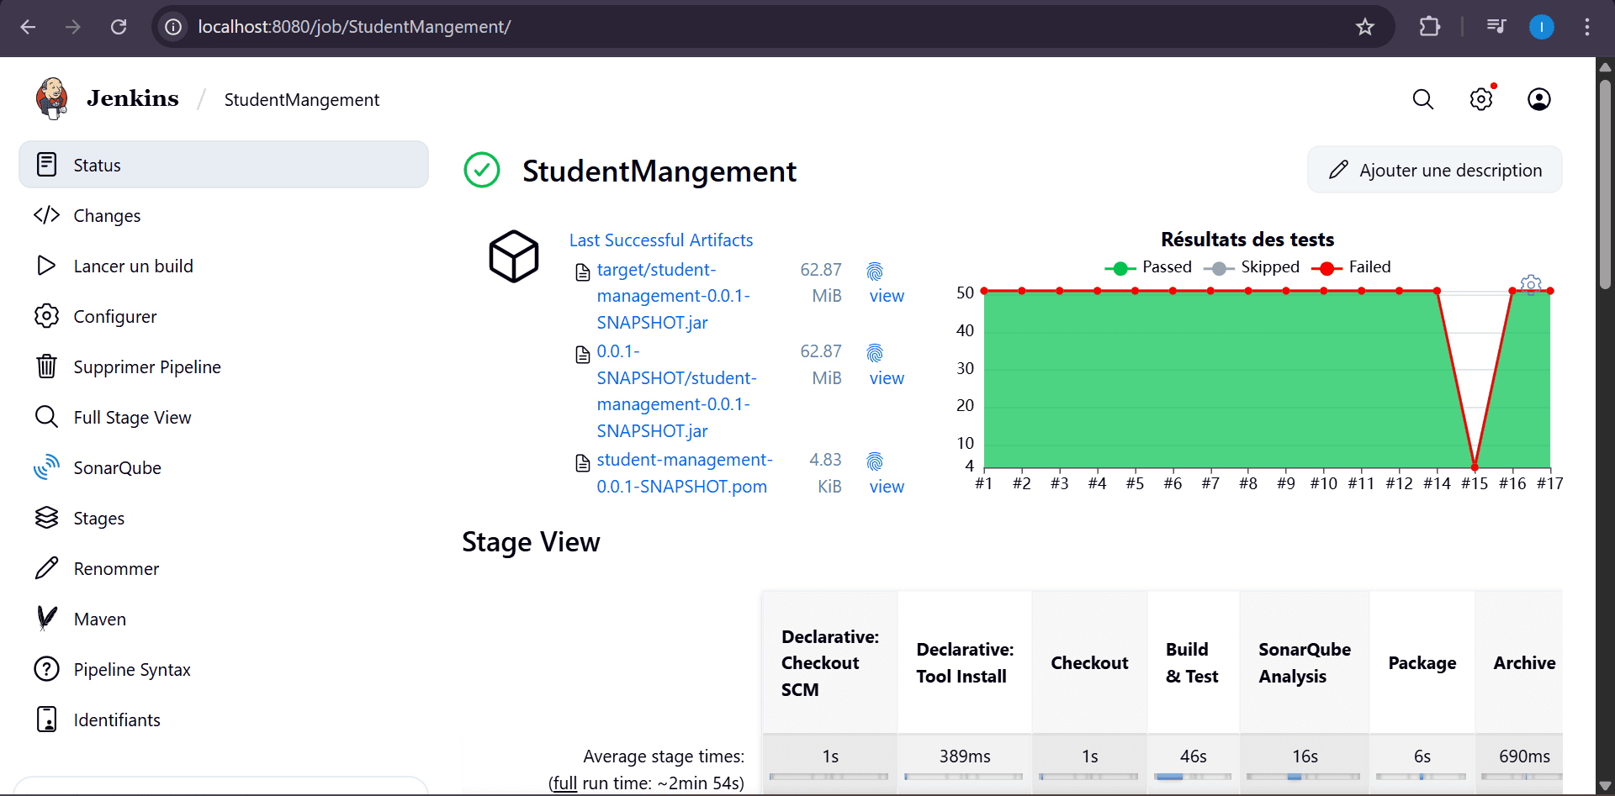Image resolution: width=1615 pixels, height=796 pixels.
Task: Click the Full Stage View magnifier icon
Action: (x=47, y=417)
